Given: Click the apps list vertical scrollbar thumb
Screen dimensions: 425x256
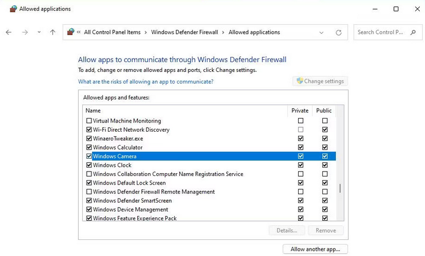Looking at the screenshot, I should point(340,188).
